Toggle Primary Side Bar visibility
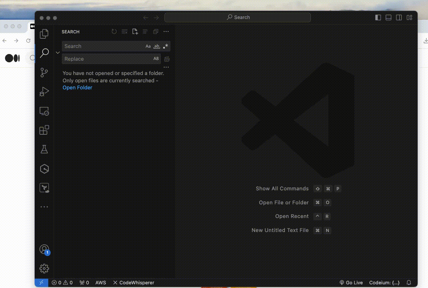This screenshot has height=288, width=428. click(x=378, y=18)
